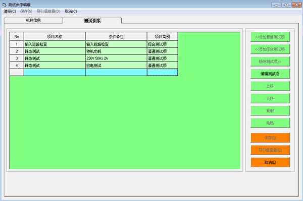303x201 pixels.
Task: Click the 放电测试 cell in row 4
Action: pos(116,65)
